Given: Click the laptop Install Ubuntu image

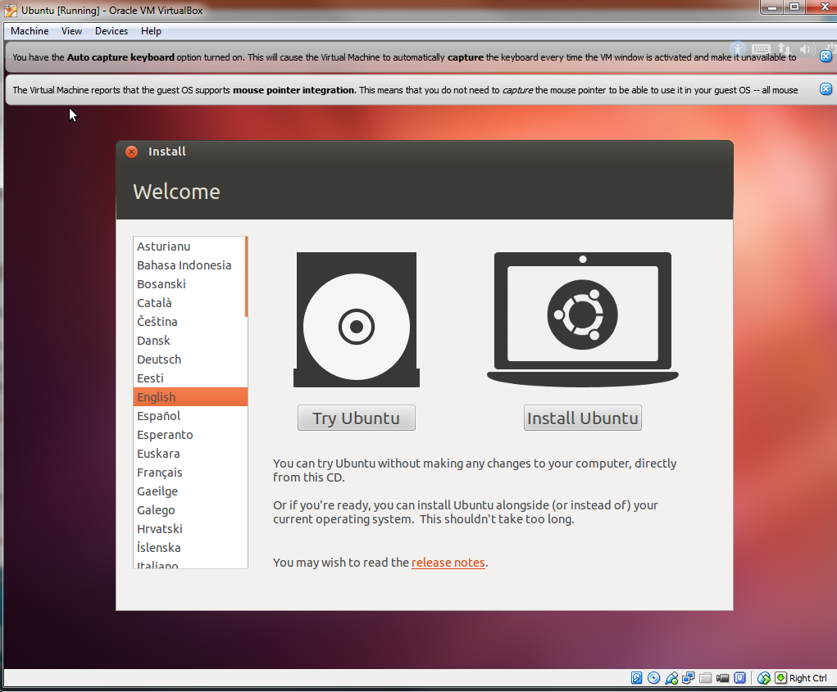Looking at the screenshot, I should tap(582, 320).
